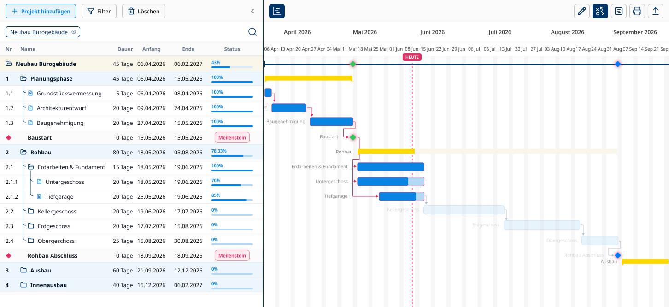The width and height of the screenshot is (669, 307).
Task: Collapse the Planungsphase folder
Action: [23, 78]
